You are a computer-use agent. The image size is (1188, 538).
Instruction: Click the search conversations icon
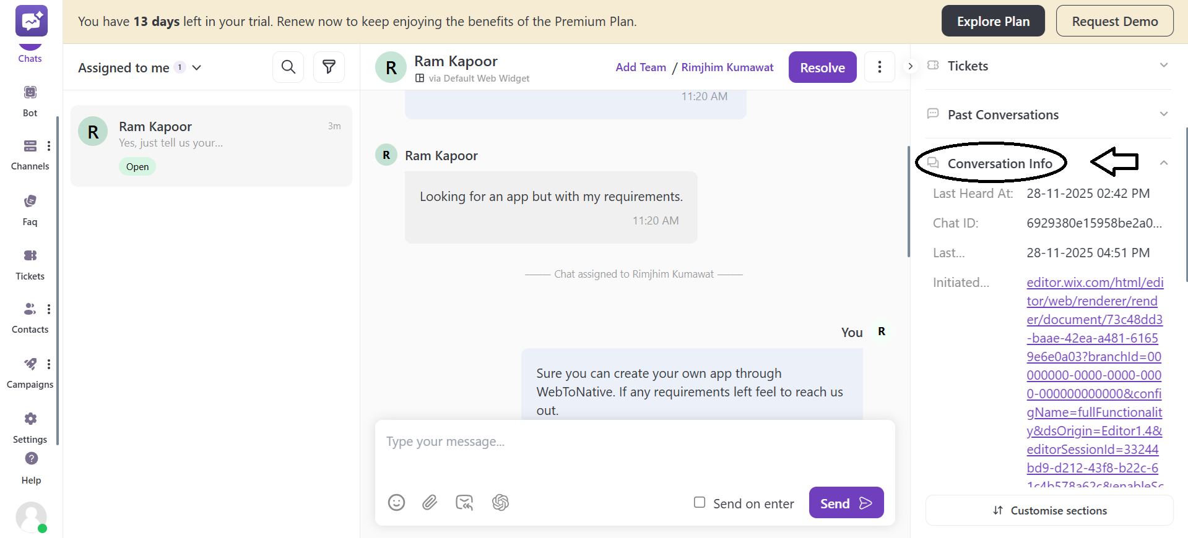288,67
